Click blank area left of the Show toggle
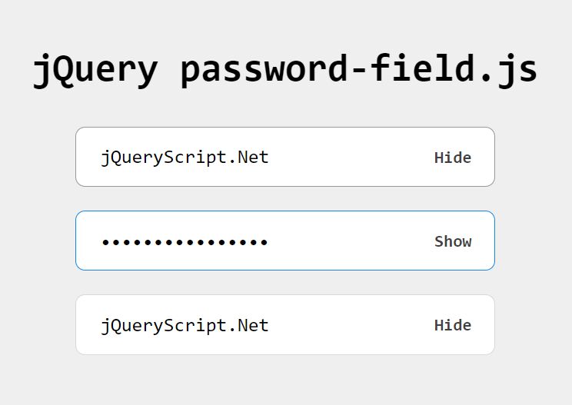The width and height of the screenshot is (572, 405). pos(351,241)
